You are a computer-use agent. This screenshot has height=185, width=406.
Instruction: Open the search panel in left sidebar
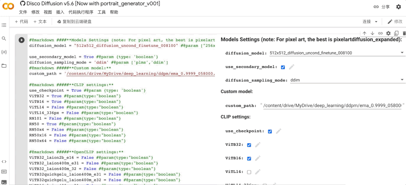pos(4,39)
